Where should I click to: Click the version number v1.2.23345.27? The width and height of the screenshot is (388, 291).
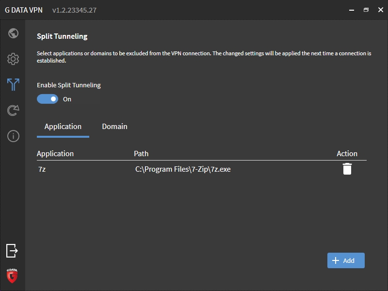(74, 10)
